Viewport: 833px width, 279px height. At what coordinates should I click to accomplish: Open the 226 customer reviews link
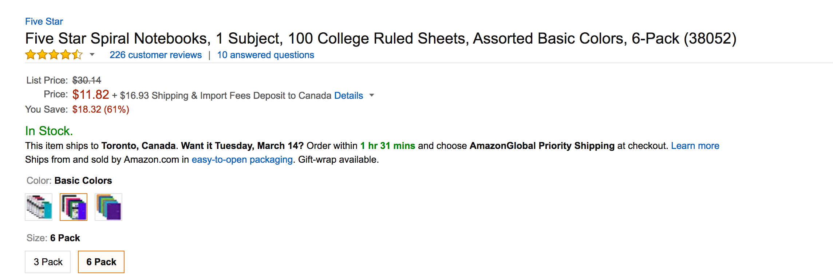pos(155,55)
